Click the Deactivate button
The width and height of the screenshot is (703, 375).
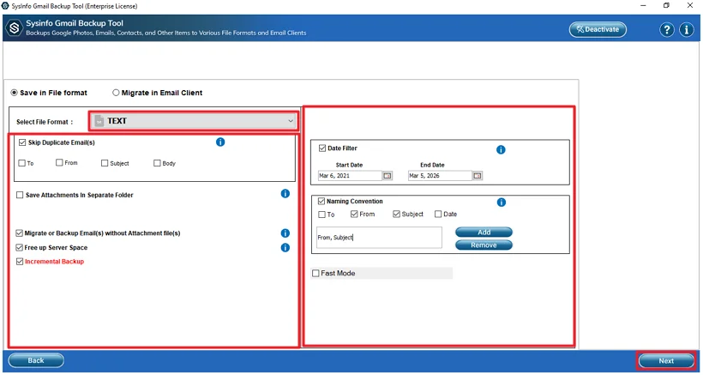tap(598, 29)
